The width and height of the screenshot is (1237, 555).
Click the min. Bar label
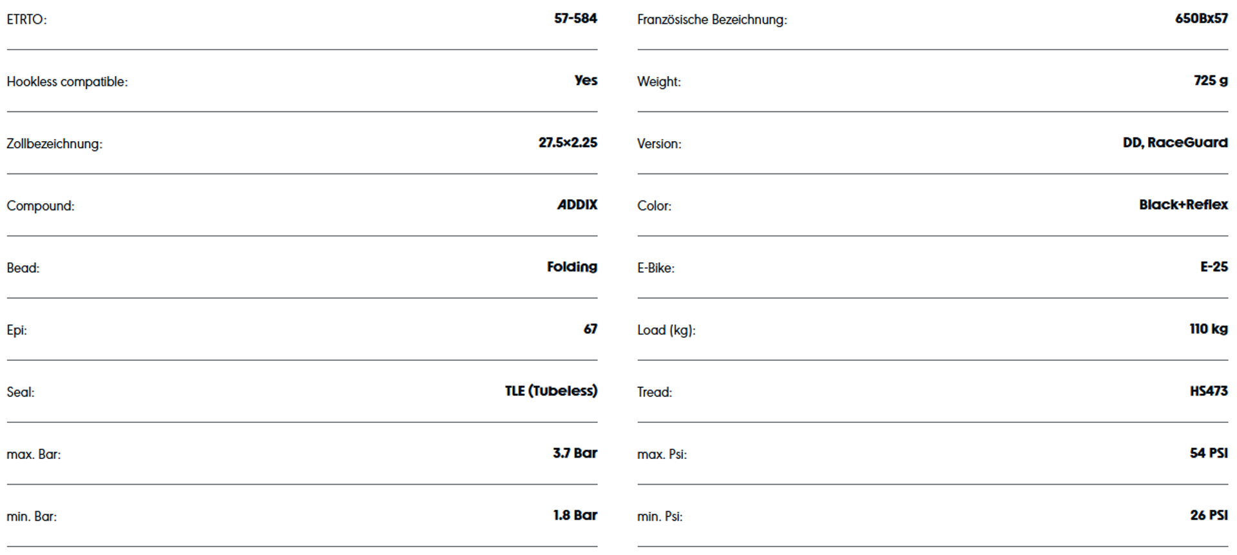tap(32, 516)
